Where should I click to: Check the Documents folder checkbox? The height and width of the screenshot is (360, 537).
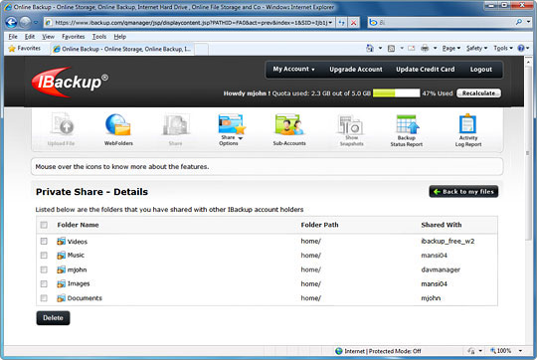tap(44, 298)
